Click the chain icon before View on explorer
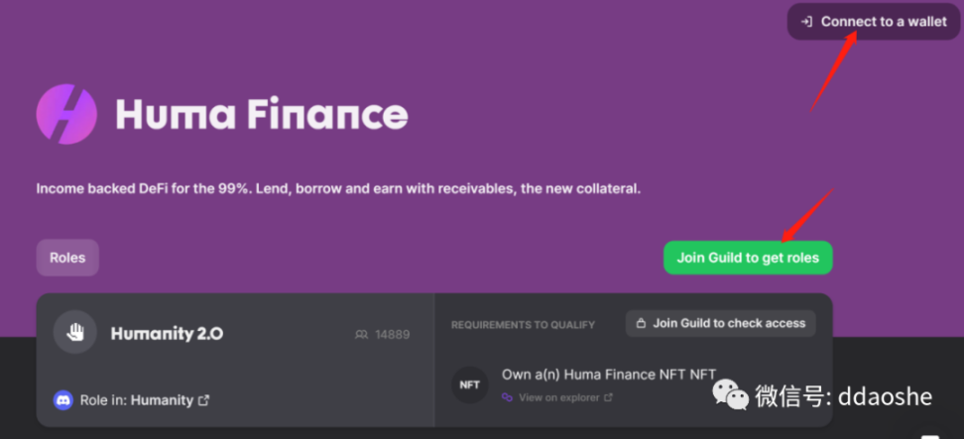 (507, 397)
